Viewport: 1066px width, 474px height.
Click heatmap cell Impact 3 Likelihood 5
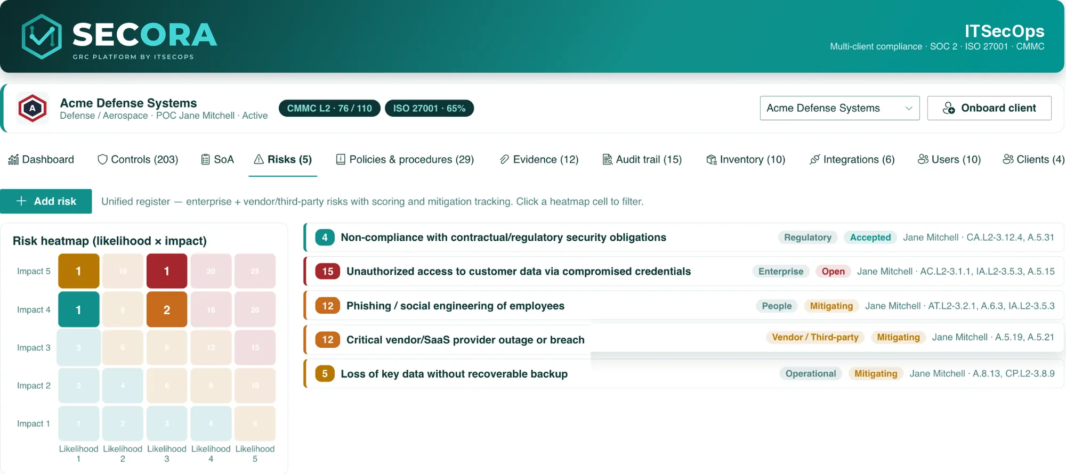tap(255, 347)
